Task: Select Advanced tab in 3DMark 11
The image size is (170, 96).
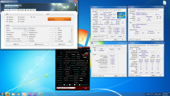Action: [14, 10]
